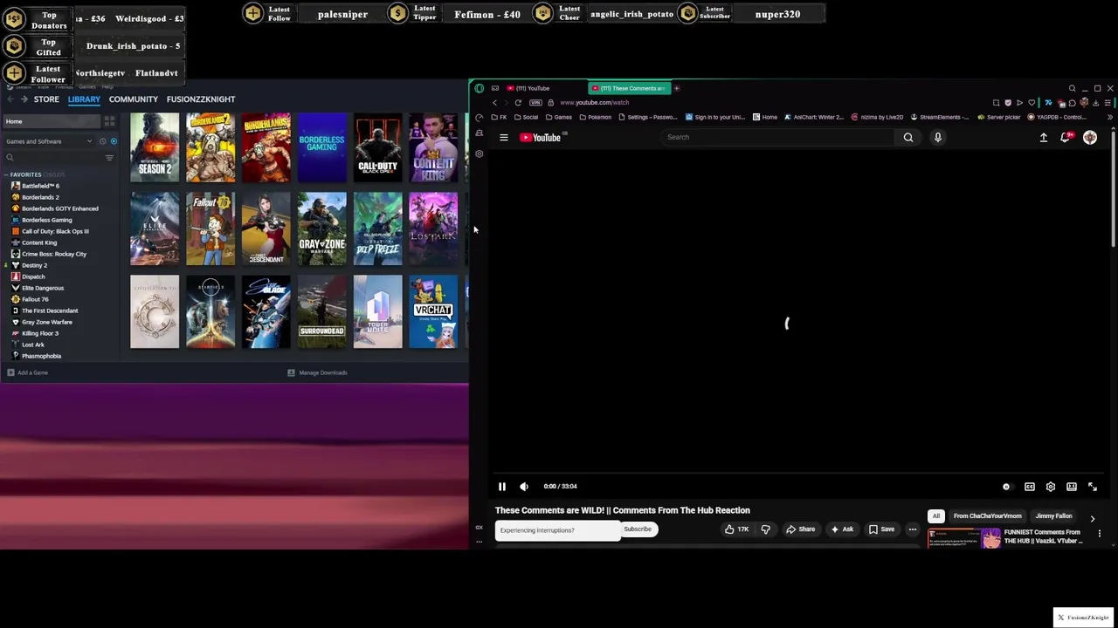Switch the player to theater mode
This screenshot has width=1118, height=628.
point(1072,487)
